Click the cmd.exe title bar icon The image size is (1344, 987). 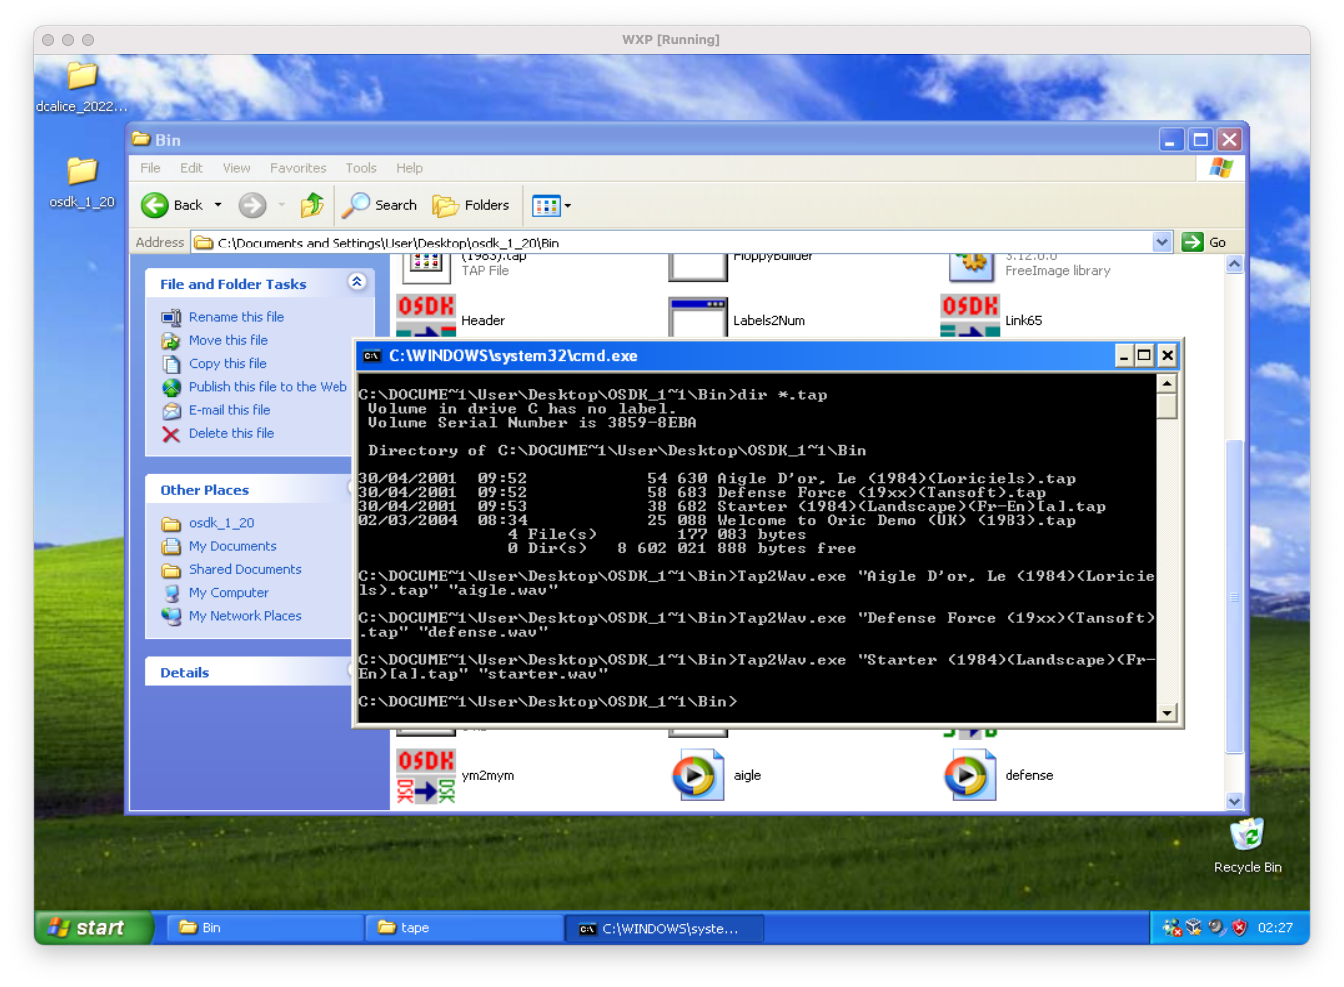pos(372,356)
